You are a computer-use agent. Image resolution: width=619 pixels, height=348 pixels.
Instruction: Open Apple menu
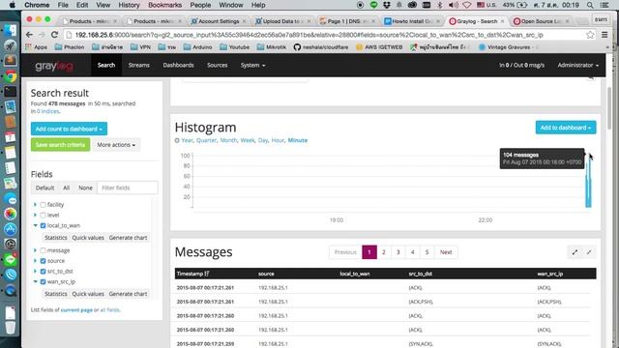[13, 5]
